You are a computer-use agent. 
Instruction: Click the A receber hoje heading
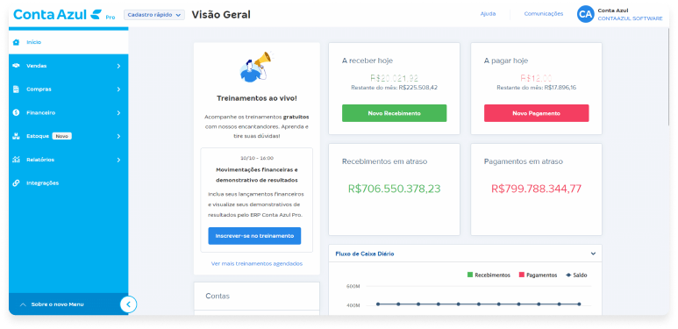368,61
